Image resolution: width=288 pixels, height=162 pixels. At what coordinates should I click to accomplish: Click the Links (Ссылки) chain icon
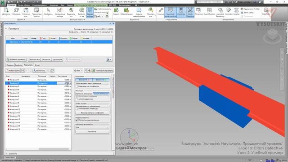pyautogui.click(x=161, y=10)
